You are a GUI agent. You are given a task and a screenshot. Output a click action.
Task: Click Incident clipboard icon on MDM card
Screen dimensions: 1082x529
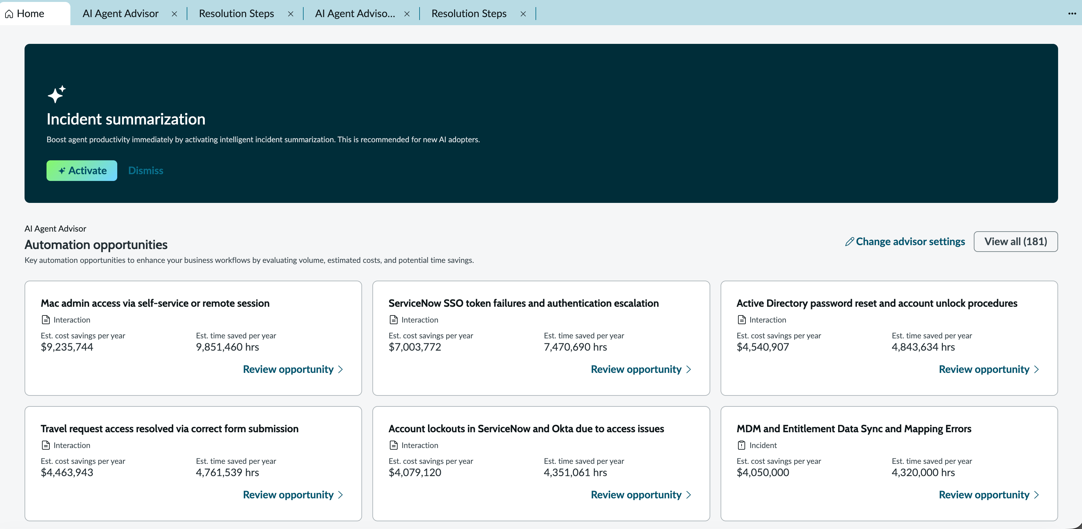(742, 445)
